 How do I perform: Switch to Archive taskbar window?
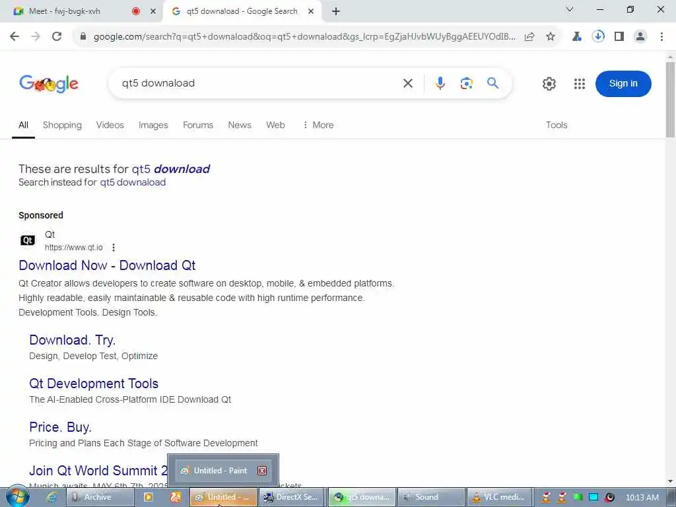(x=99, y=497)
